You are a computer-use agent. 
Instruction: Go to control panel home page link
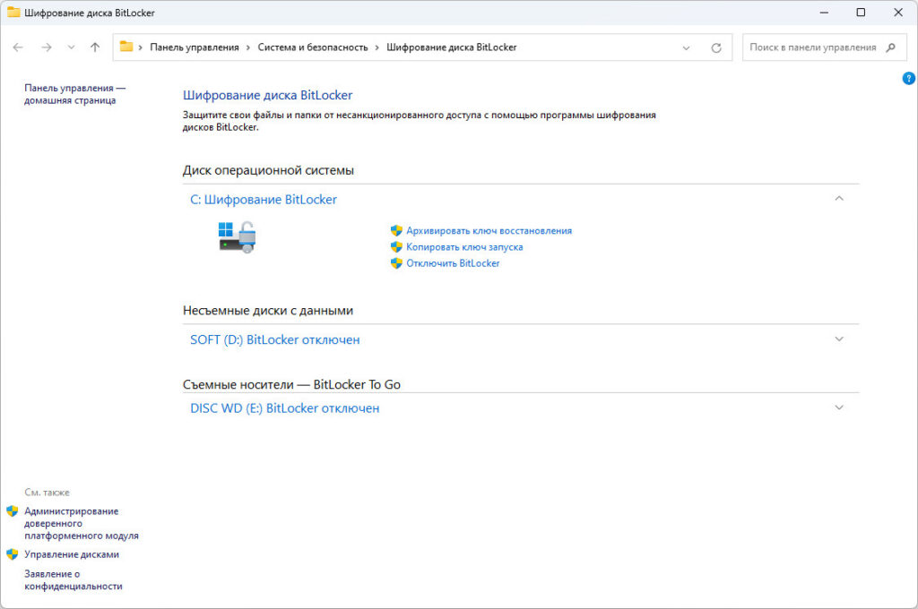tap(75, 94)
